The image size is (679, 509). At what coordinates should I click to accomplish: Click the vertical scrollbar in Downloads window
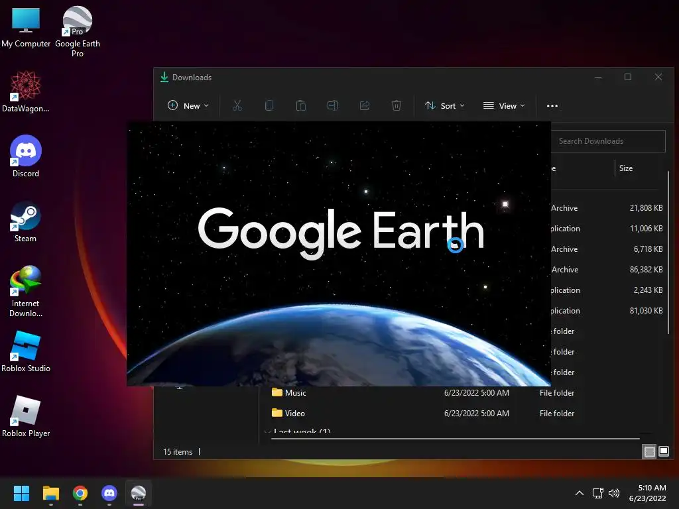[668, 252]
